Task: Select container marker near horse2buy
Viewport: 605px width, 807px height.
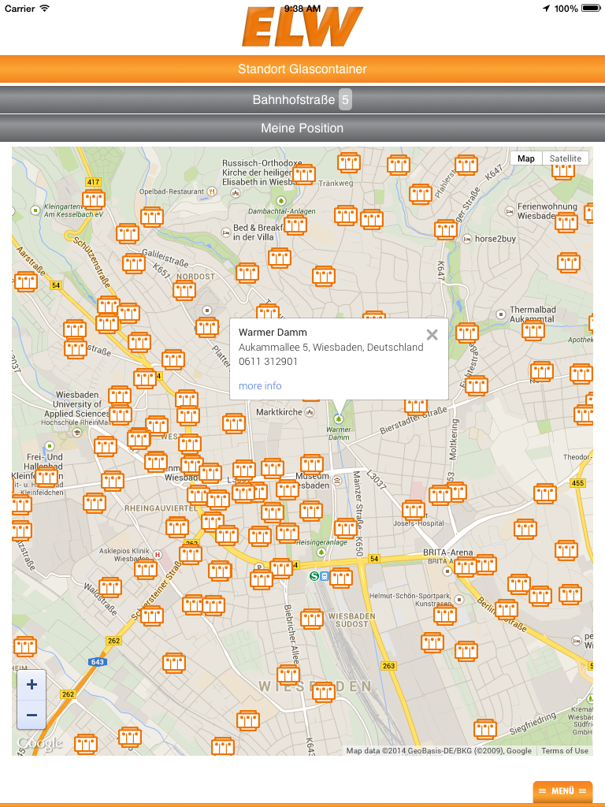Action: (446, 229)
